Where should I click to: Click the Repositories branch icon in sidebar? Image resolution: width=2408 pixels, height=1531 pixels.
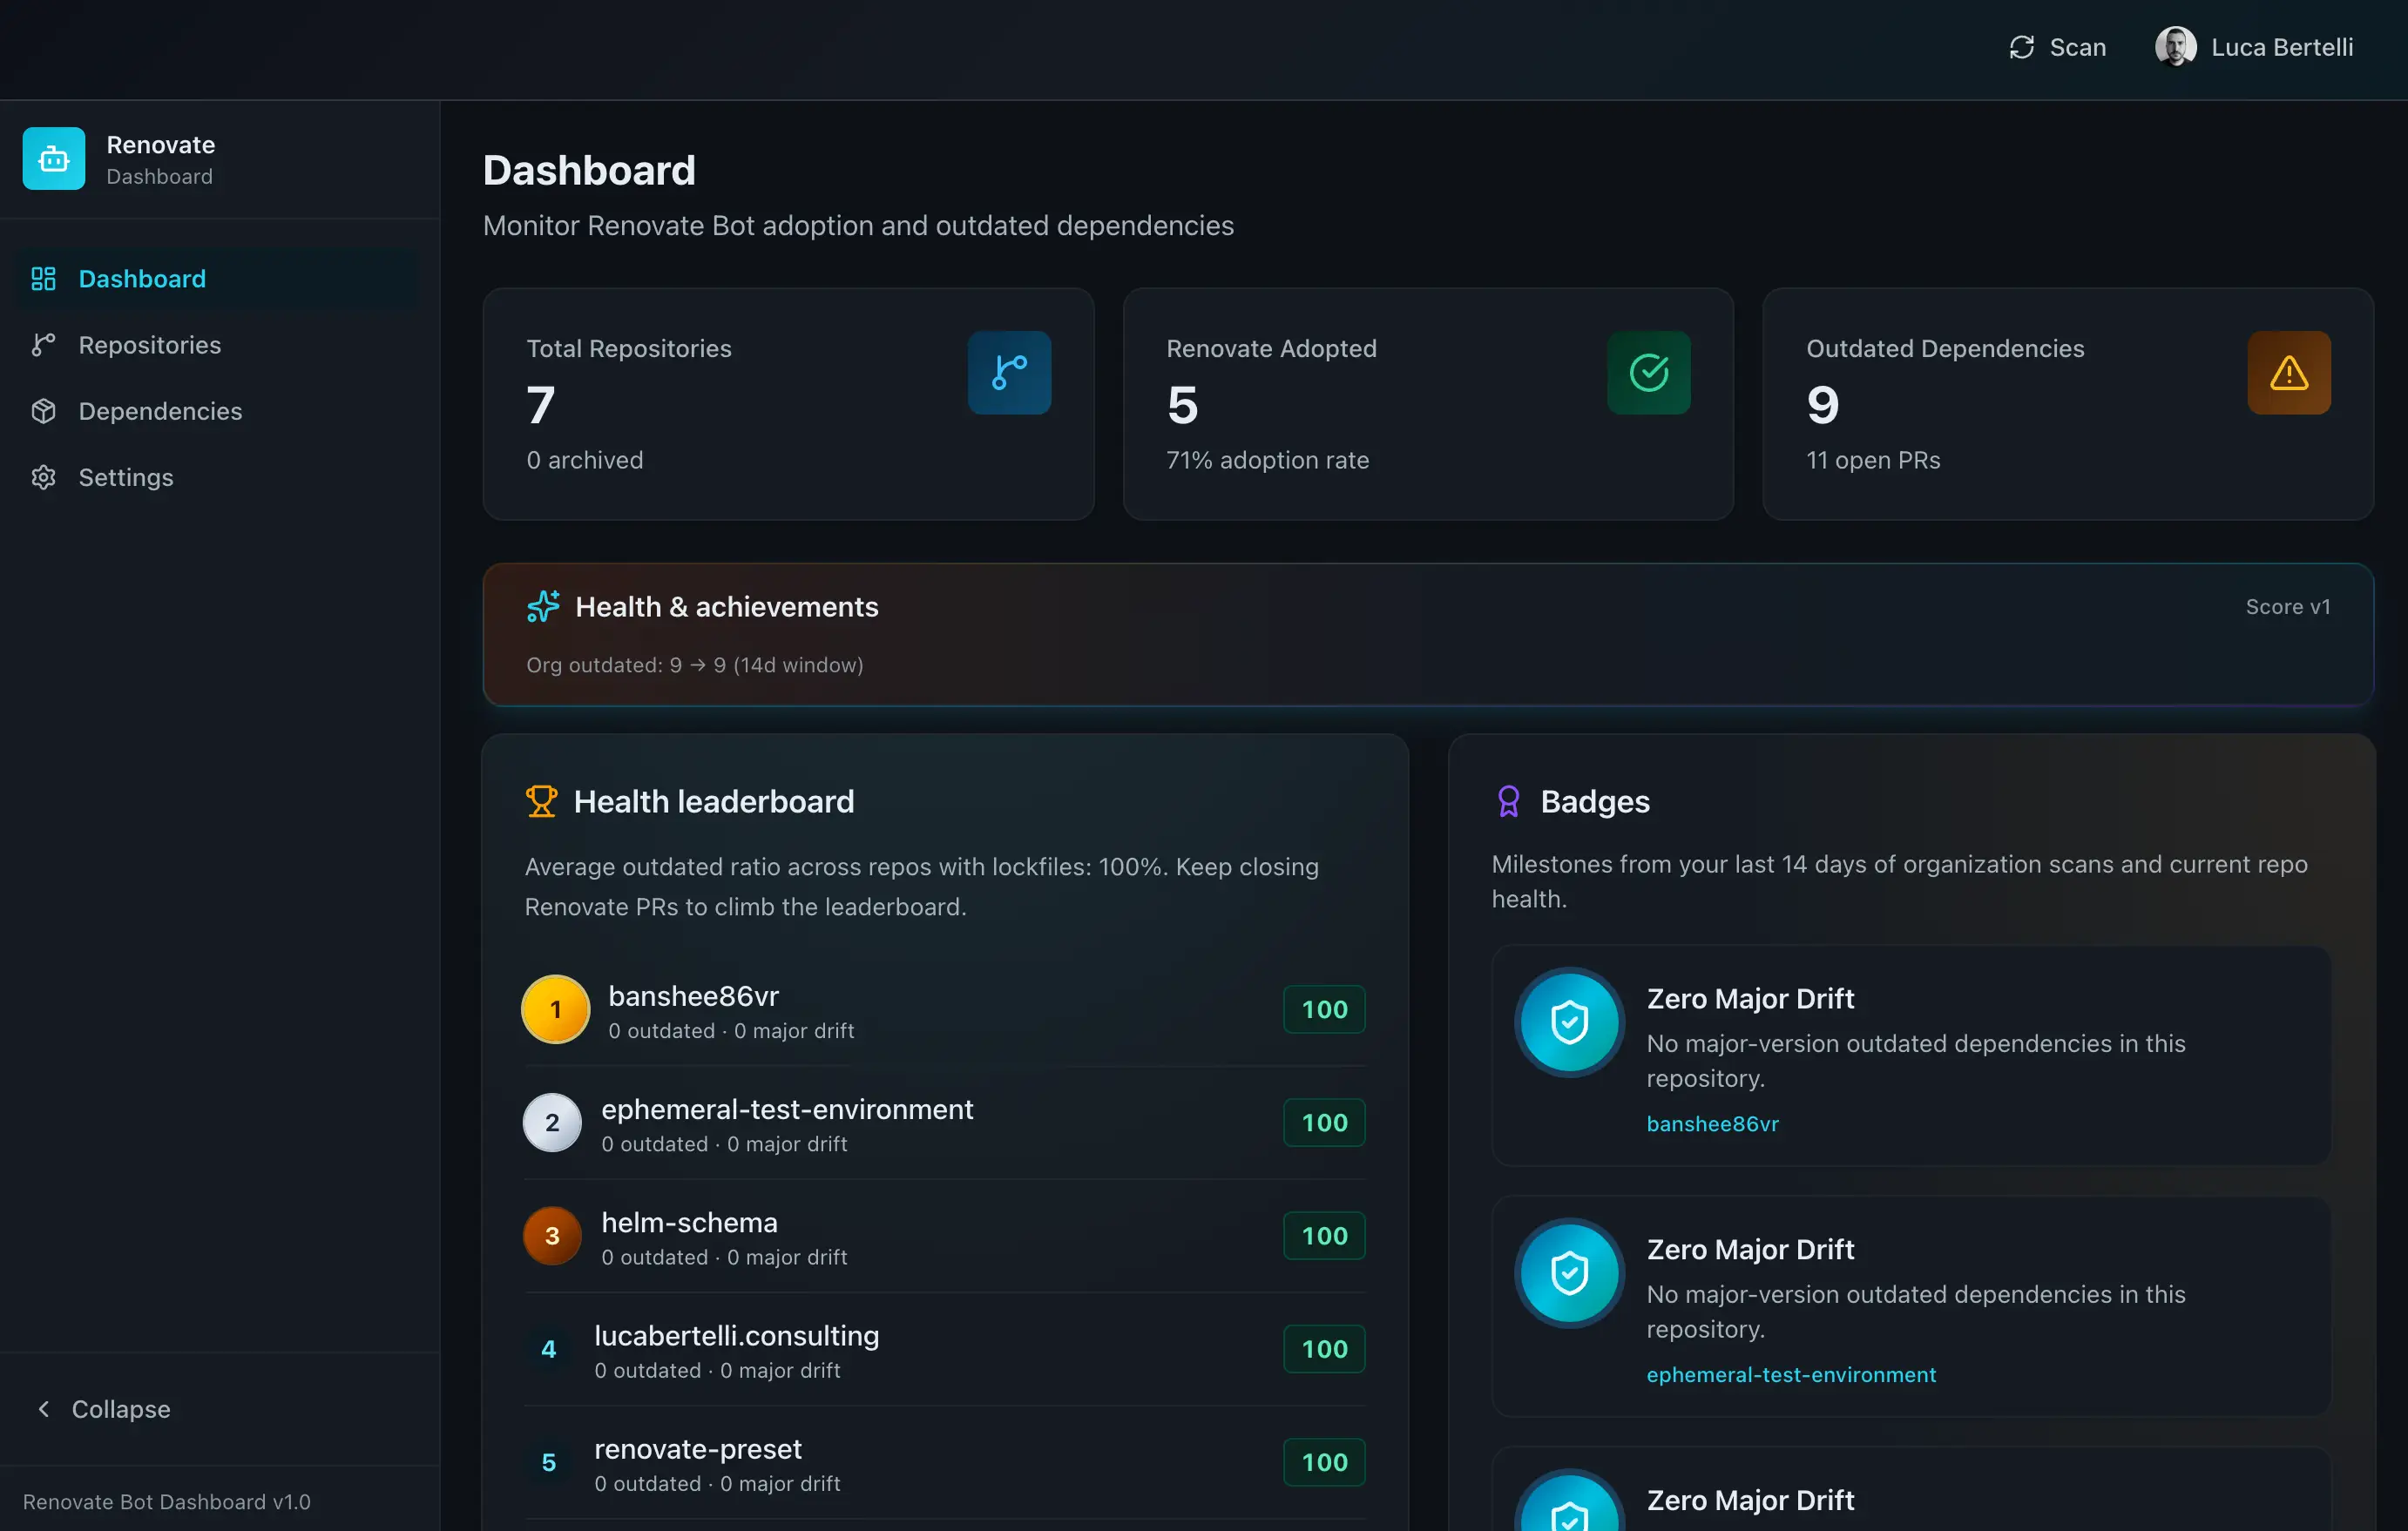[43, 345]
